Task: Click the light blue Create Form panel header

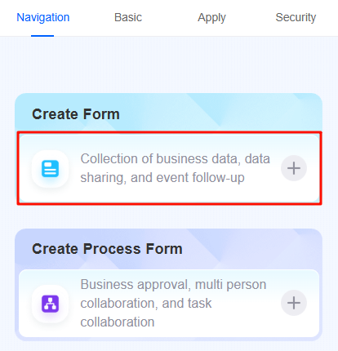Action: pyautogui.click(x=169, y=113)
